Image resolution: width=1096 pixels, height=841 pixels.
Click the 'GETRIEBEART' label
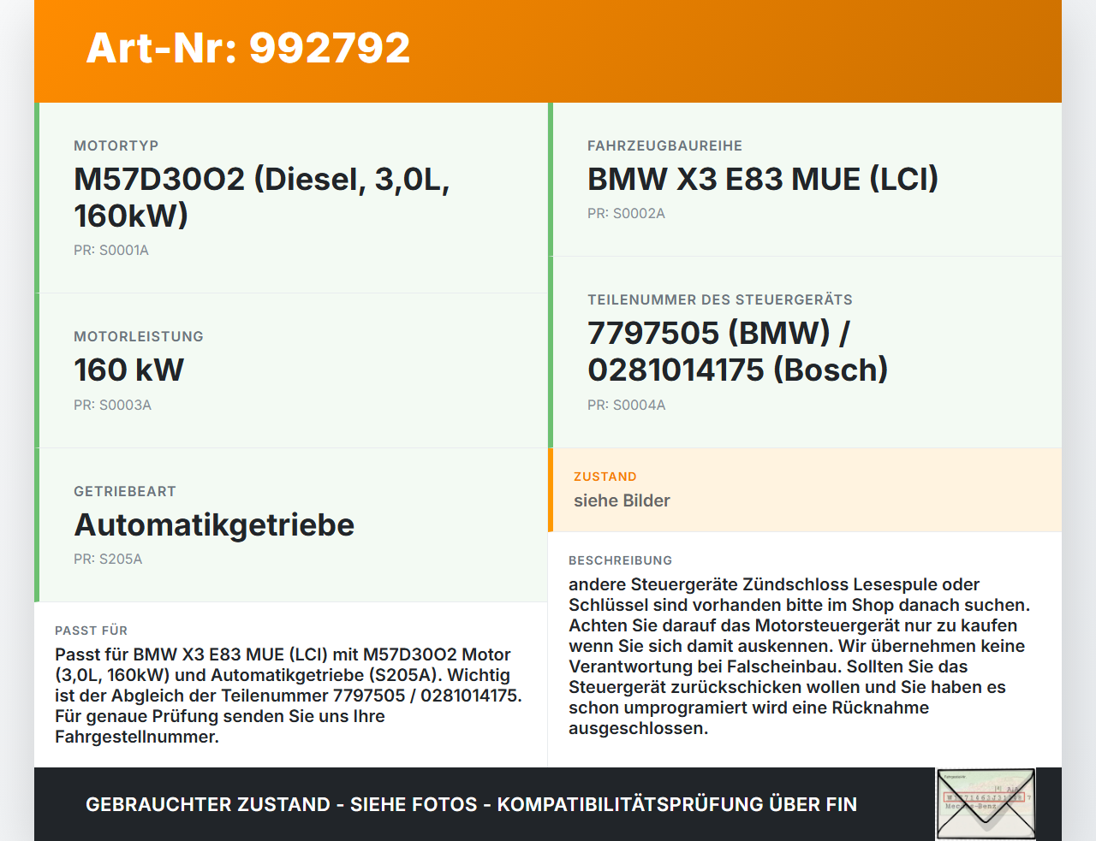pyautogui.click(x=125, y=491)
